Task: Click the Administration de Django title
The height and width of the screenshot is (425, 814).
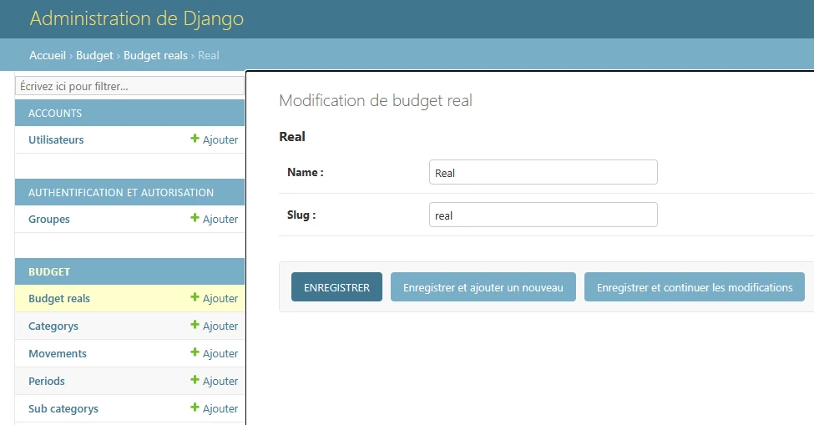Action: tap(137, 18)
